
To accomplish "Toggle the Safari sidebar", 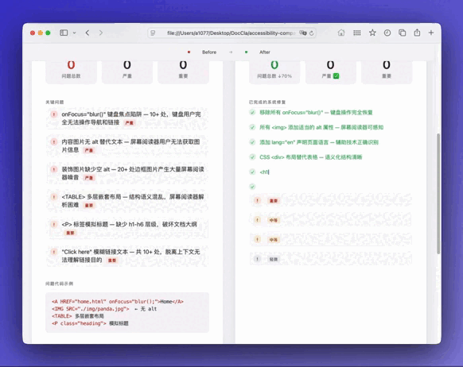I will [64, 33].
